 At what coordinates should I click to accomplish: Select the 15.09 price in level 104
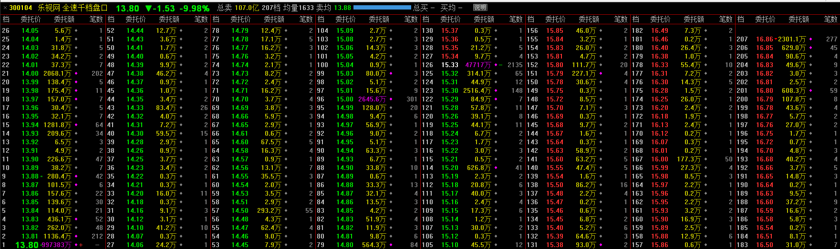[x=345, y=30]
